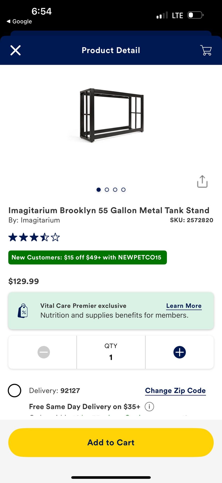The height and width of the screenshot is (483, 222).
Task: Tap info icon next to Same Day Delivery
Action: coord(149,407)
